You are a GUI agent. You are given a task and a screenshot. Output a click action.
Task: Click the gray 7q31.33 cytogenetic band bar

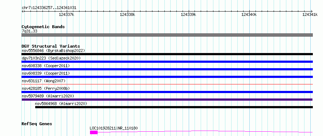[x=167, y=35]
